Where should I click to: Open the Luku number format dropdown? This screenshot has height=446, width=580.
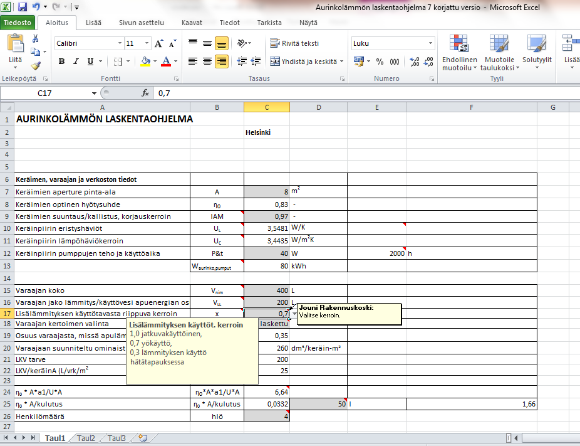pos(430,43)
